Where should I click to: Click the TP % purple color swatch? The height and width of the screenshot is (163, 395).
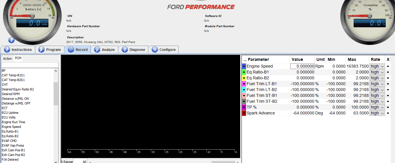coord(244,107)
